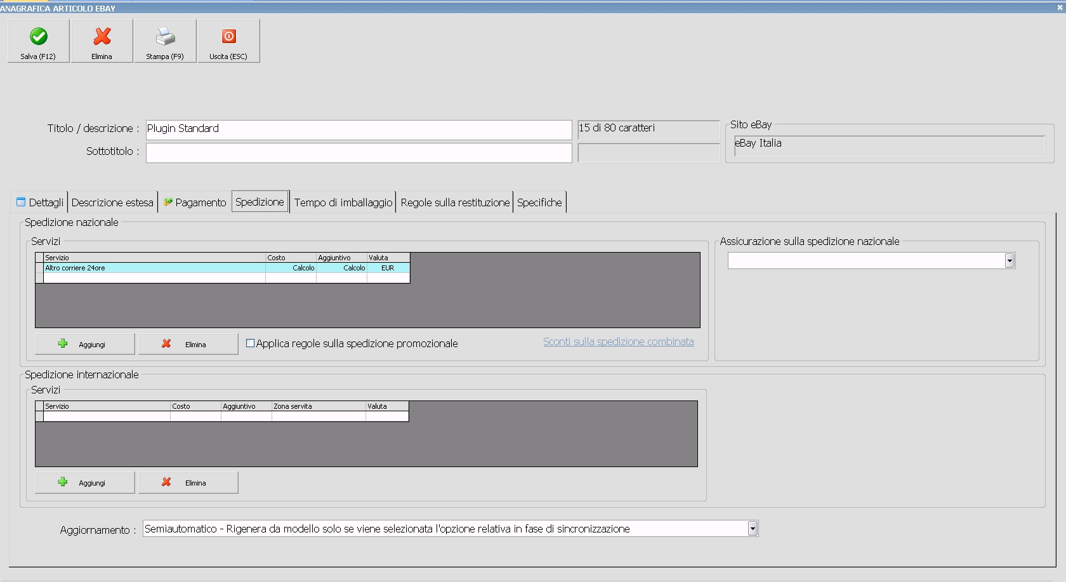The width and height of the screenshot is (1066, 582).
Task: Switch to Tempo di imballaggio tab
Action: [343, 202]
